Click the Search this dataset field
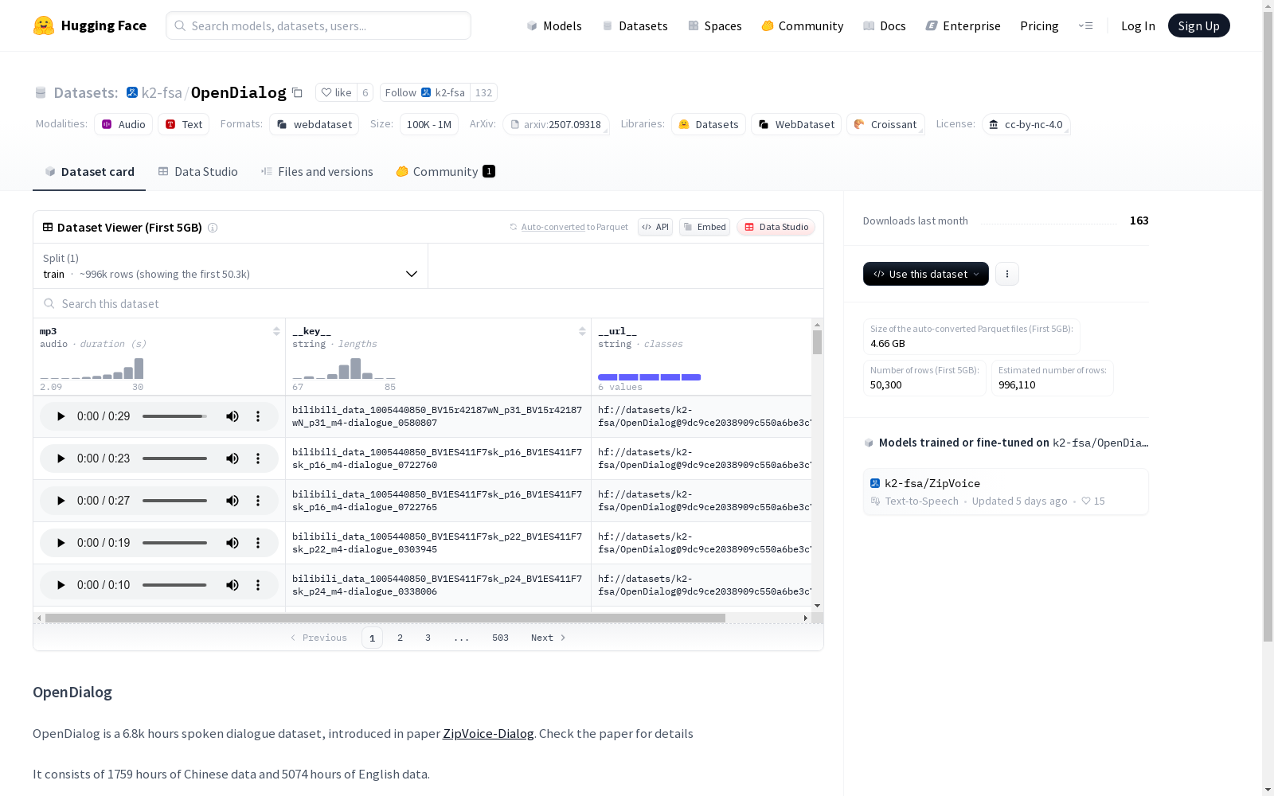This screenshot has width=1274, height=796. [428, 304]
